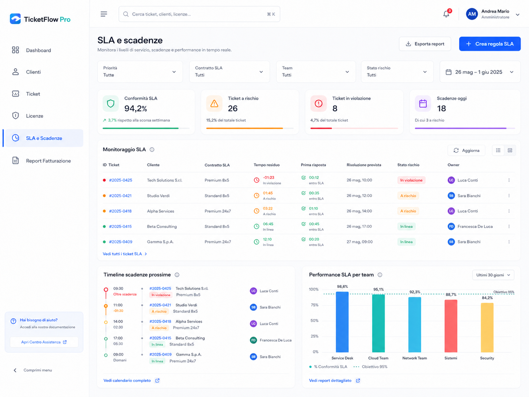The image size is (529, 397).
Task: Open Report Fatturazione in sidebar
Action: click(44, 161)
